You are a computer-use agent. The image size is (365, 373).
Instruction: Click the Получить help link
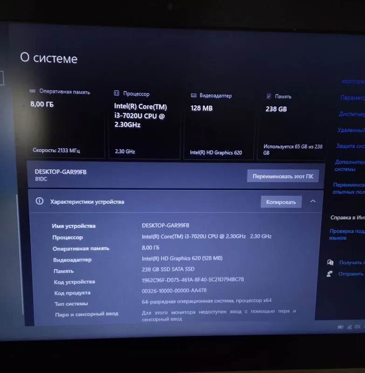tap(351, 262)
